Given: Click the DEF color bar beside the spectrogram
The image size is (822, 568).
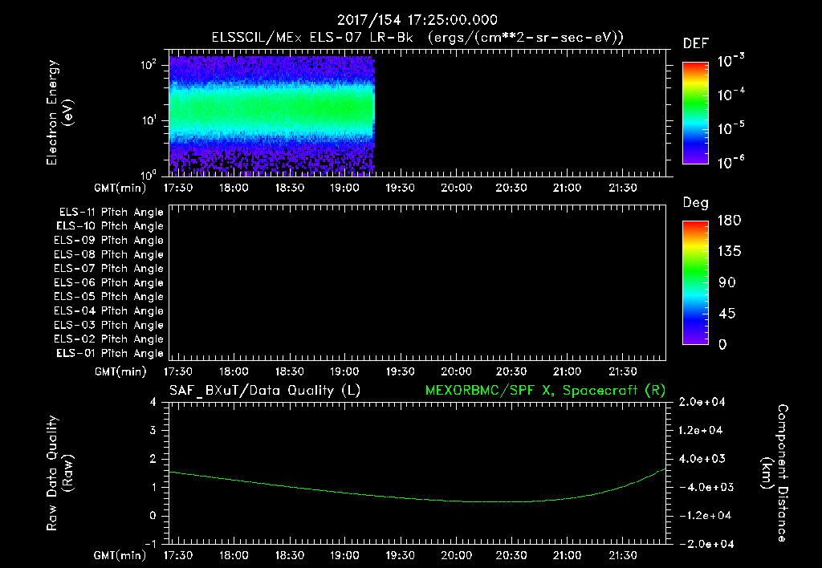Looking at the screenshot, I should click(695, 113).
